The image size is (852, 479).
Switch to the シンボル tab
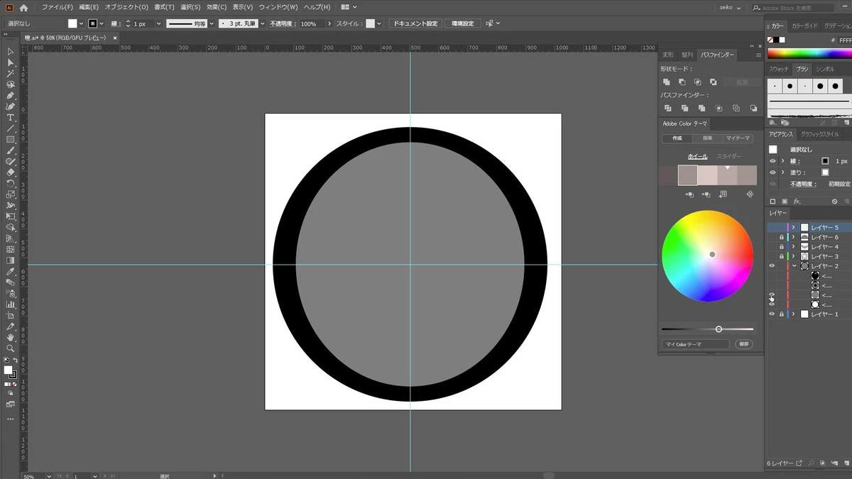pos(825,69)
